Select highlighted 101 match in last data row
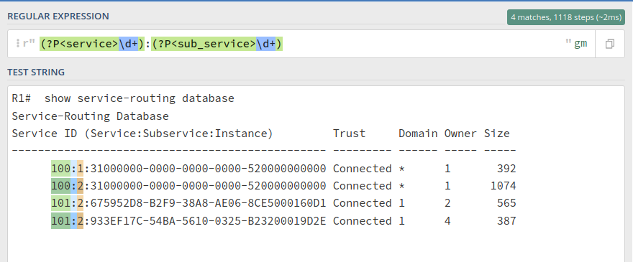 point(61,221)
